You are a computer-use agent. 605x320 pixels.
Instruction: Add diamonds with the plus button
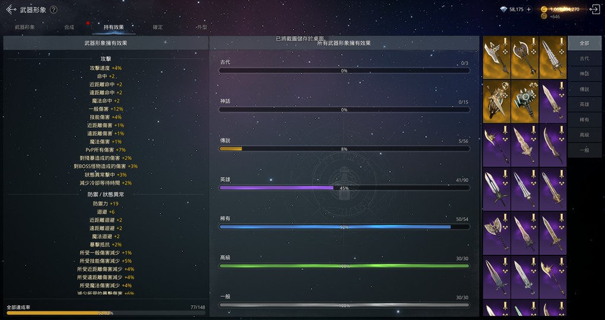pos(528,9)
